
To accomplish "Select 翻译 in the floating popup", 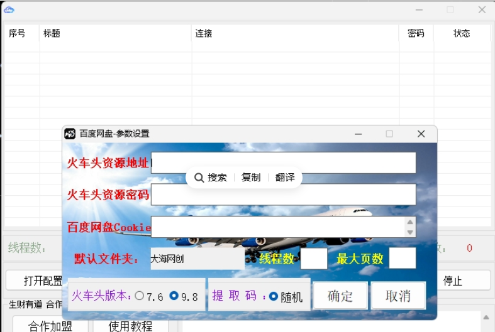I will pyautogui.click(x=285, y=178).
